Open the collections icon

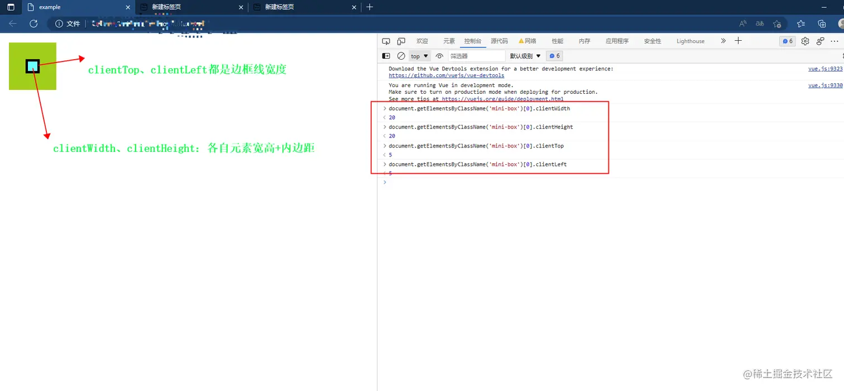pos(822,23)
